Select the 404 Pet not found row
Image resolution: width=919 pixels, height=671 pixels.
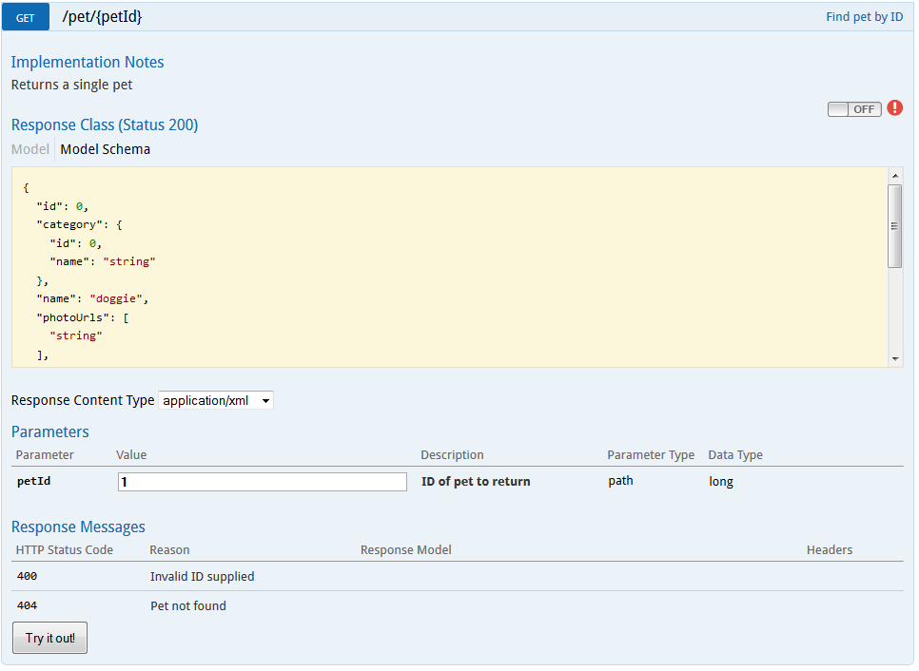point(187,605)
